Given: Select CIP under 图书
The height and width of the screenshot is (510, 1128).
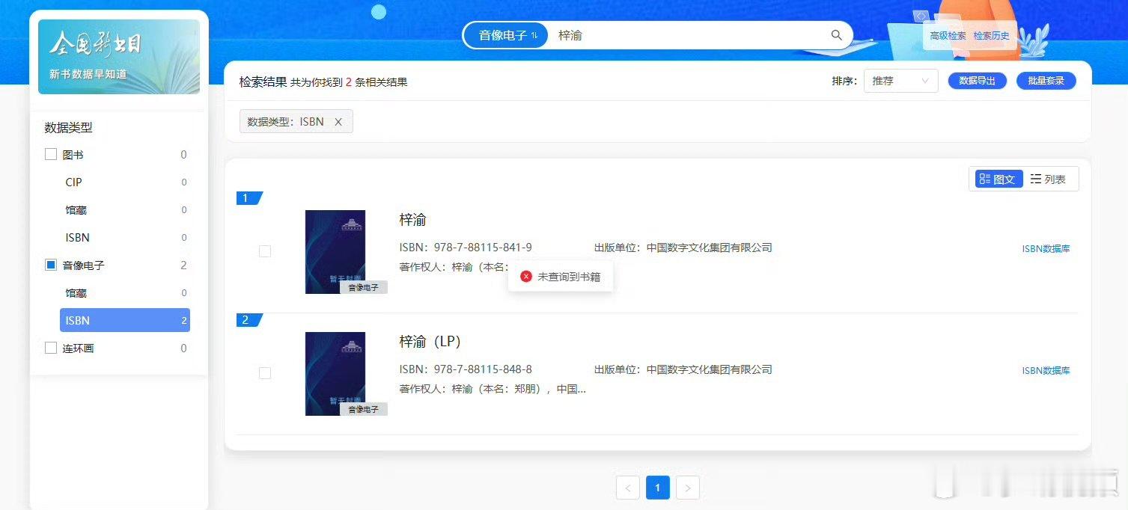Looking at the screenshot, I should (x=73, y=182).
